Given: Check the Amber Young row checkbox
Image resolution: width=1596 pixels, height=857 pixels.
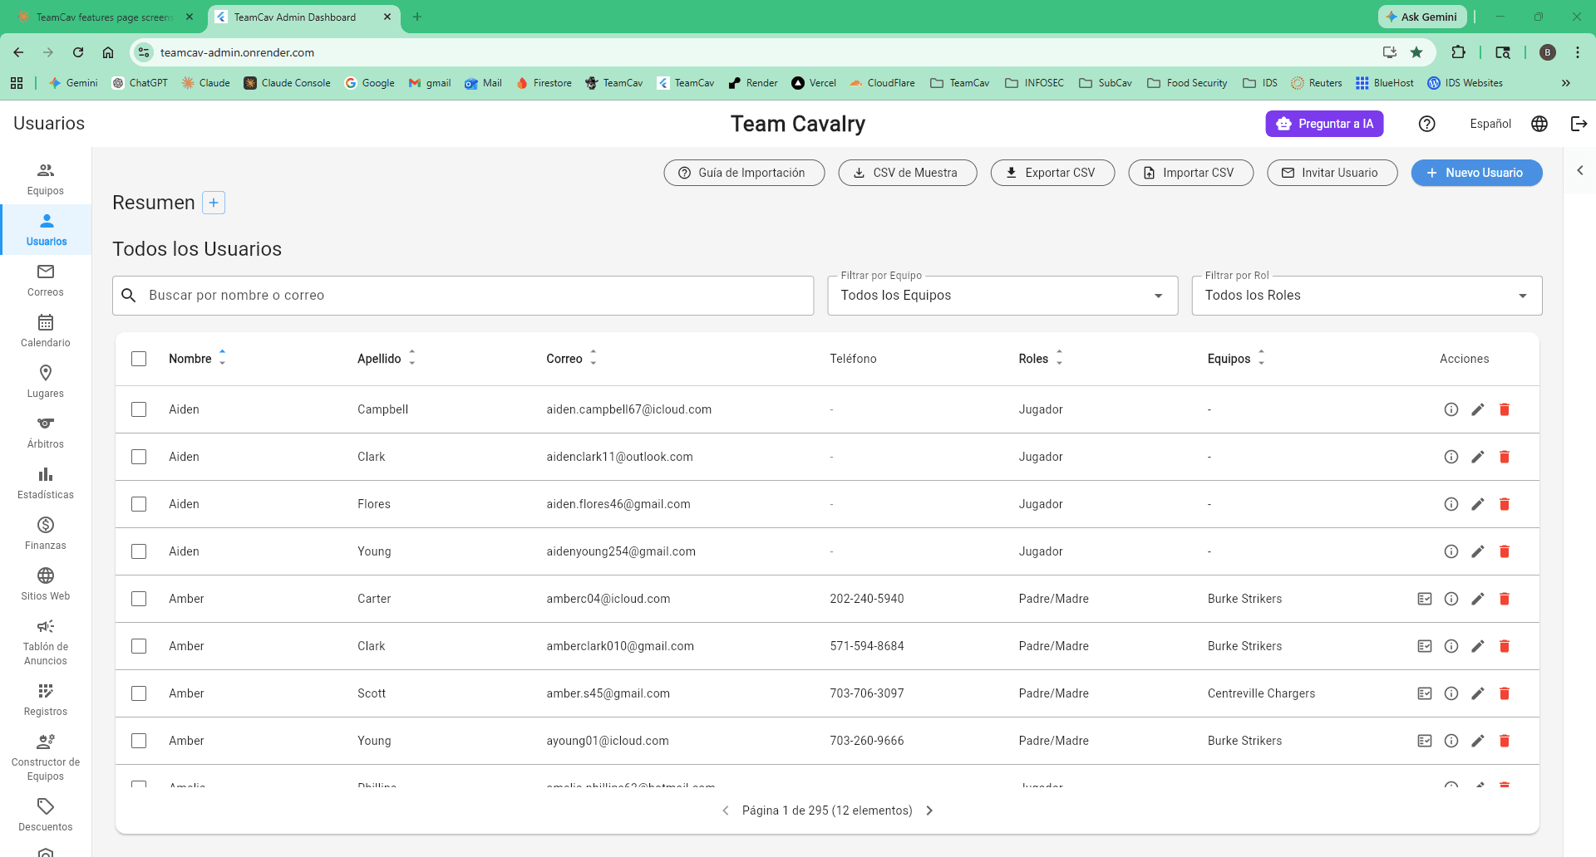Looking at the screenshot, I should coord(139,741).
